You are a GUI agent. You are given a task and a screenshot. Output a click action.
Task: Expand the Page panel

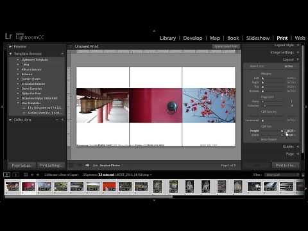(x=298, y=154)
